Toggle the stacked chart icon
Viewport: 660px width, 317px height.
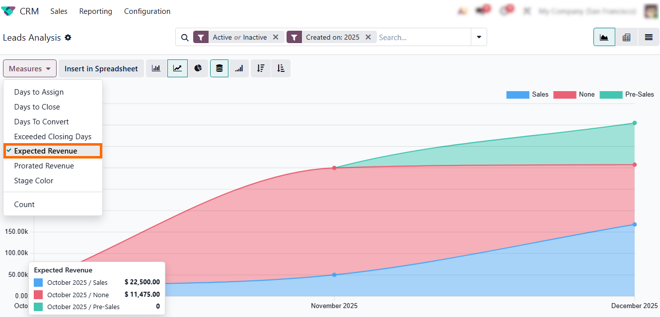click(x=219, y=68)
